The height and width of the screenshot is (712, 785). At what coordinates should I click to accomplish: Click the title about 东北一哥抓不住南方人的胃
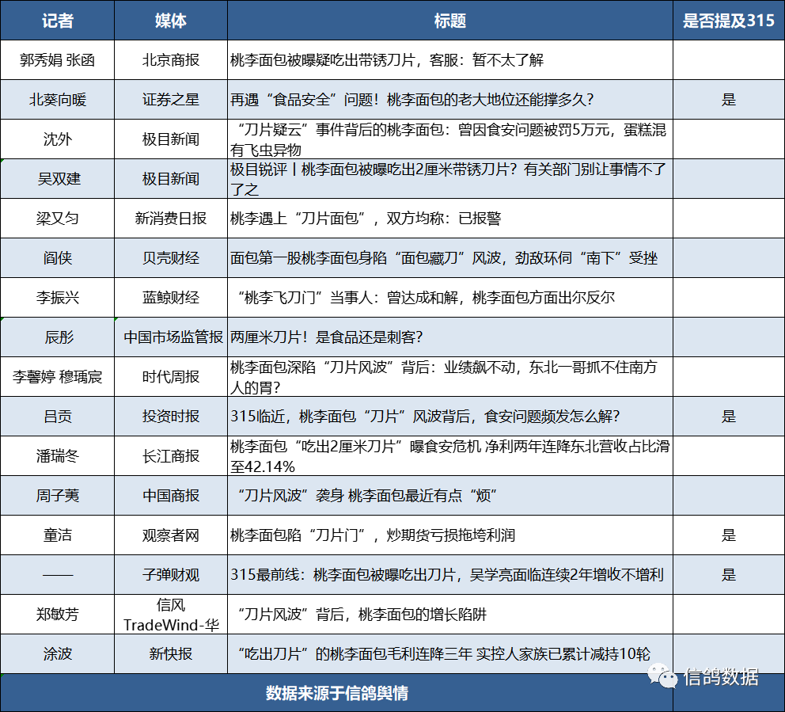[x=450, y=377]
